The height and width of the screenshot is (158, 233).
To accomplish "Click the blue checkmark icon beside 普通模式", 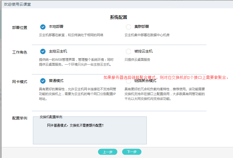I will pyautogui.click(x=43, y=81).
